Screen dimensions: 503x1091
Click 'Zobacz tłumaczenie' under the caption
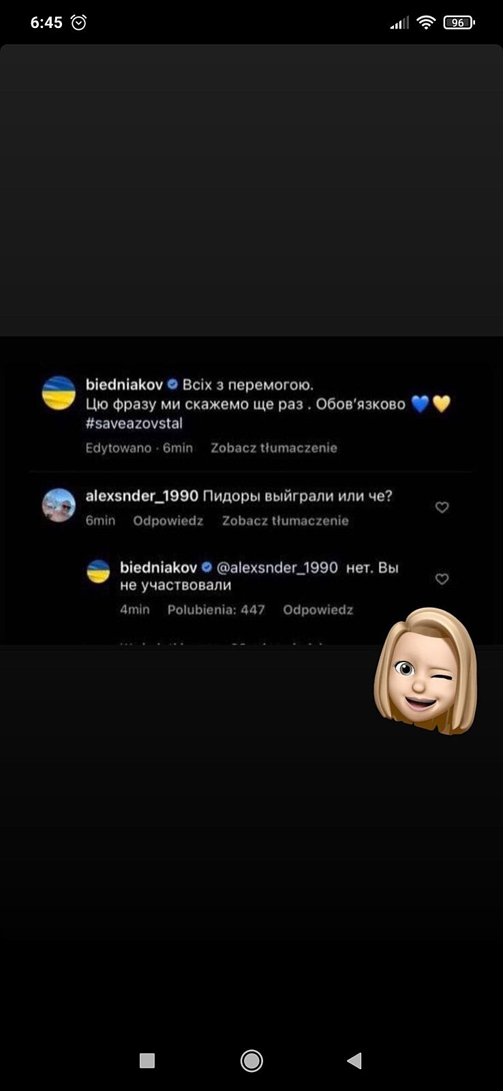[x=274, y=448]
